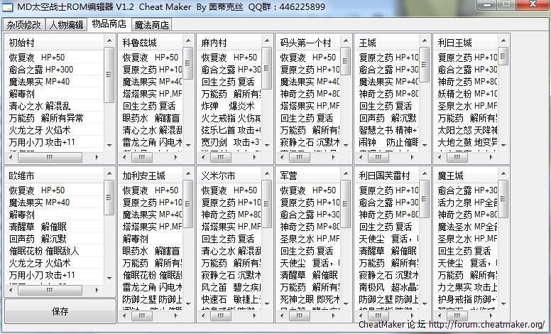The height and width of the screenshot is (334, 551).
Task: Pick 妖精之粉 in the 利日王城 list
Action: (x=456, y=94)
